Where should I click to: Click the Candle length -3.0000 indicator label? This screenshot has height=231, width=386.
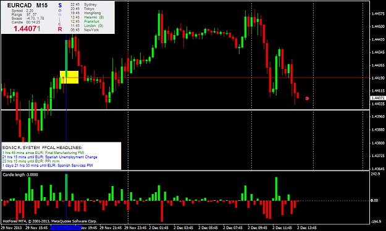[20, 175]
